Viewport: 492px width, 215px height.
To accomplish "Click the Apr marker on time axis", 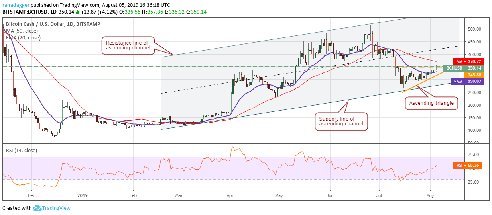I will click(230, 195).
